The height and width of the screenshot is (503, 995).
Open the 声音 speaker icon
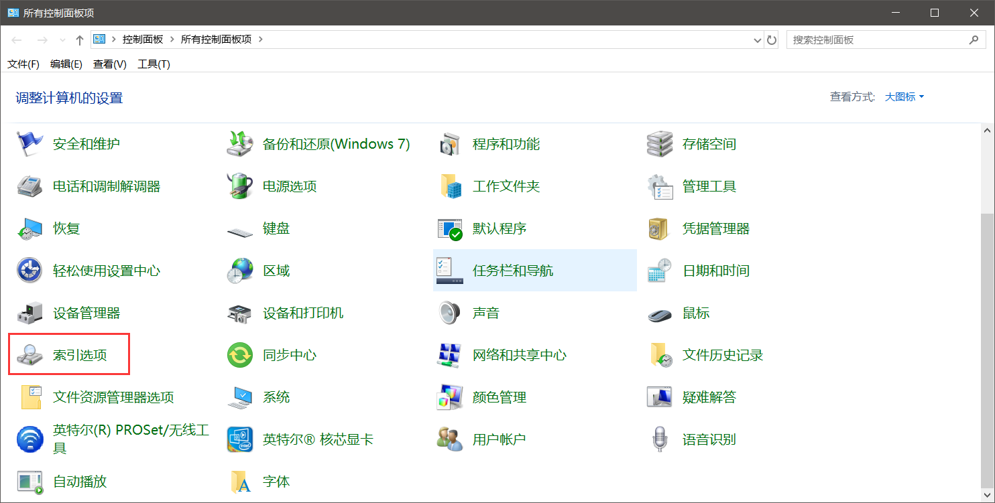(x=450, y=313)
